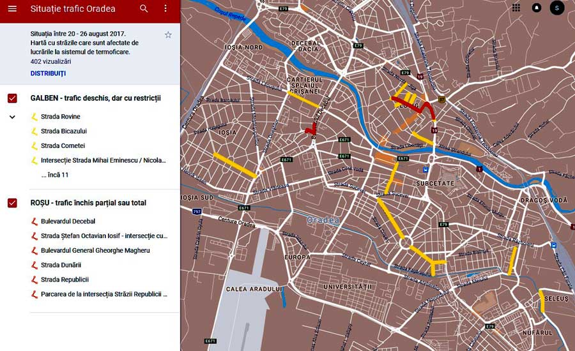Click the DISTRIBUIȚI share link

coord(48,73)
